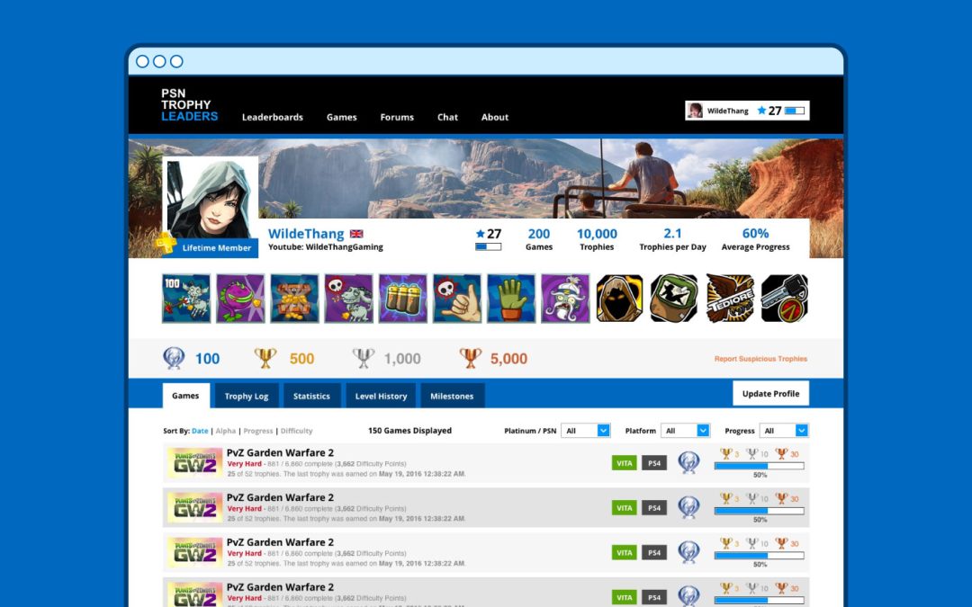Click the 60% Average Progress stat
This screenshot has height=607, width=972.
[x=756, y=239]
